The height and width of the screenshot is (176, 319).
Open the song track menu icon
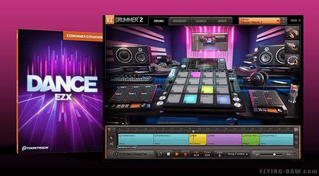click(x=296, y=130)
